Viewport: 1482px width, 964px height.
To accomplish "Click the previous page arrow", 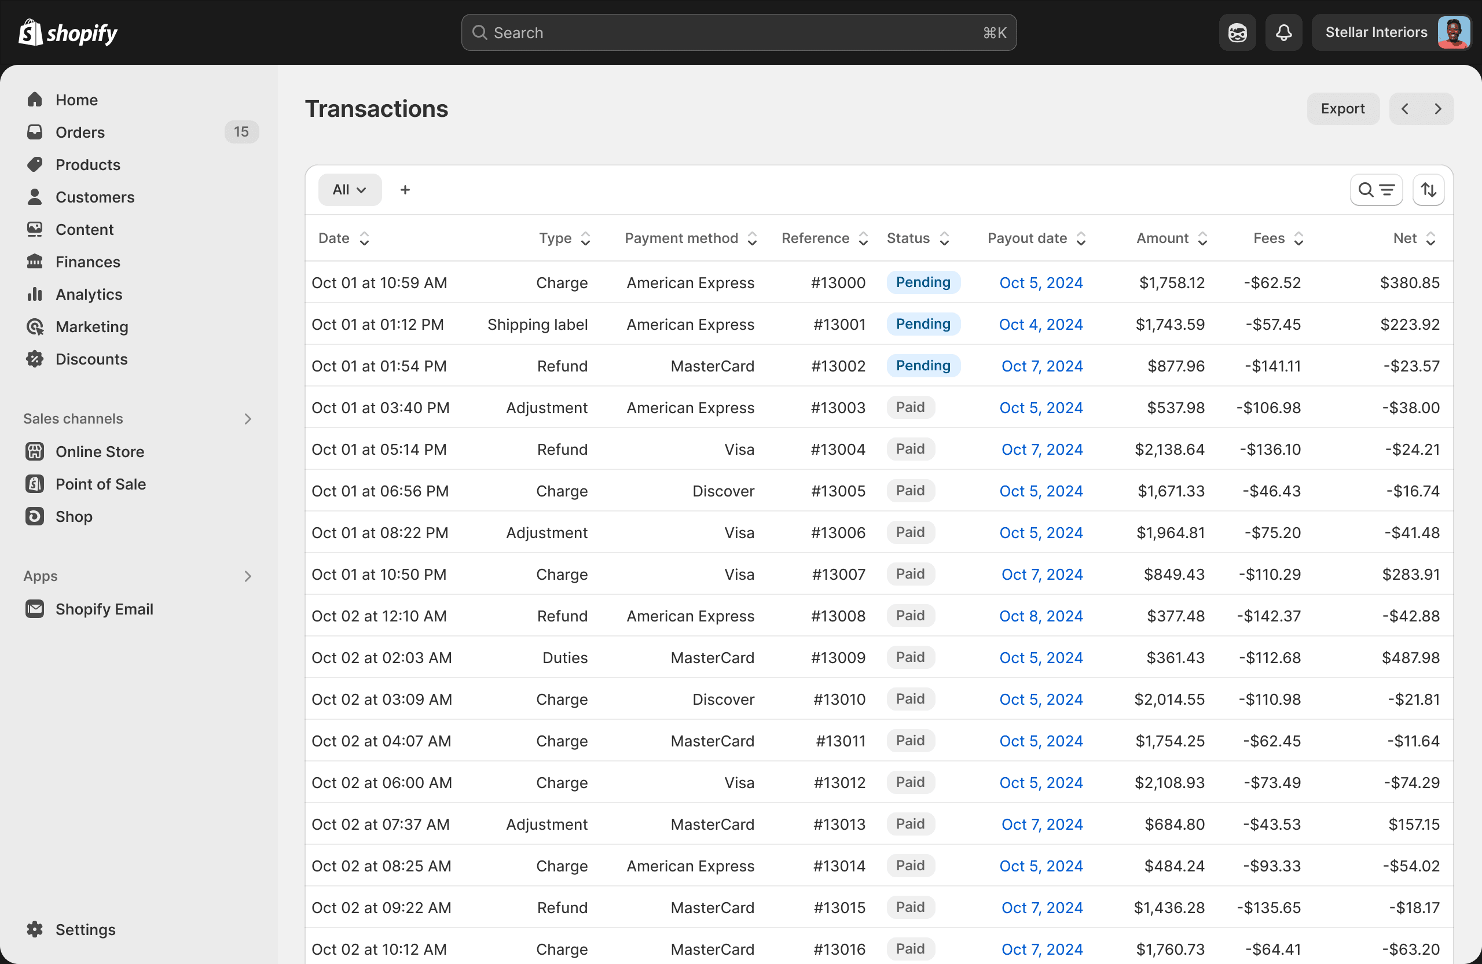I will pyautogui.click(x=1406, y=108).
